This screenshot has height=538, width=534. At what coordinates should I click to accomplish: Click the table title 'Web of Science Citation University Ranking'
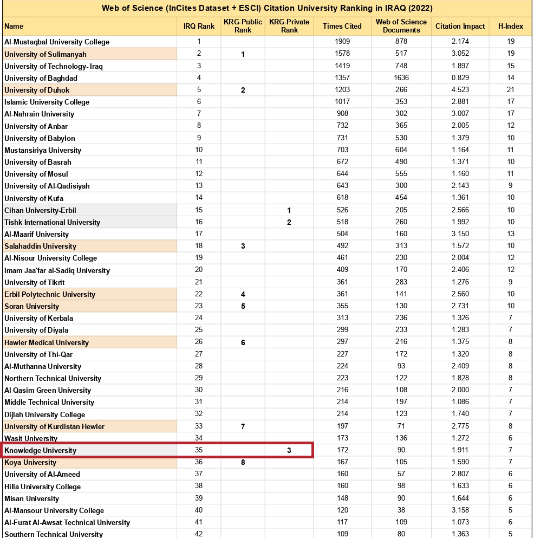267,8
